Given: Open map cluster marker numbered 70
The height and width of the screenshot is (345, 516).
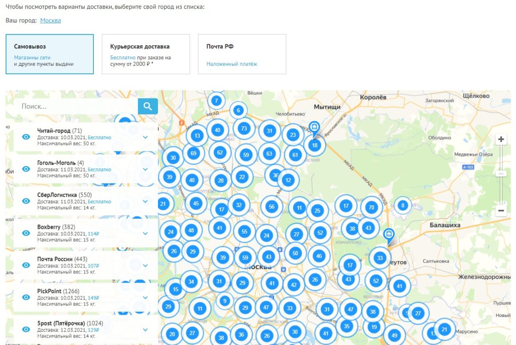Looking at the screenshot, I should [371, 207].
